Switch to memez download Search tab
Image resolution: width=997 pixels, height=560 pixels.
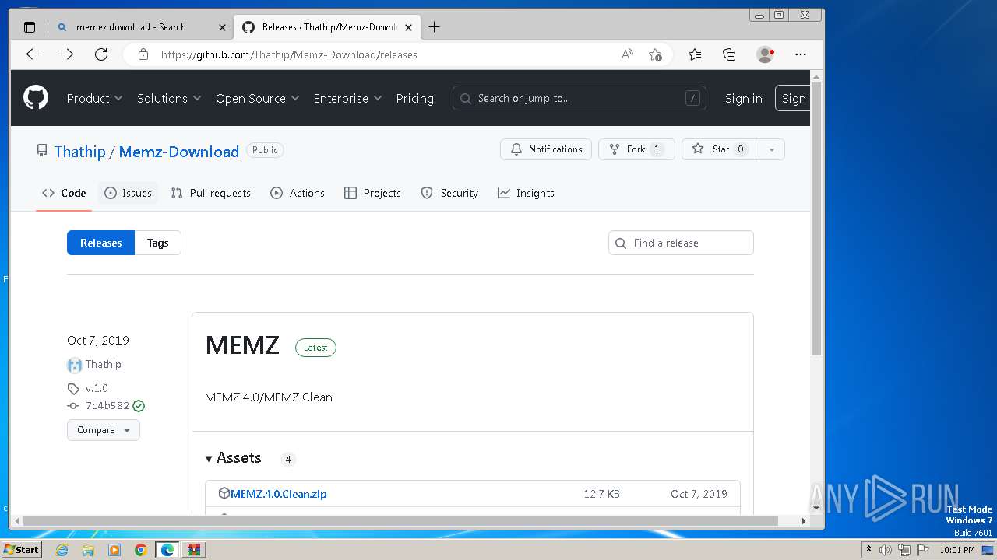pos(140,27)
